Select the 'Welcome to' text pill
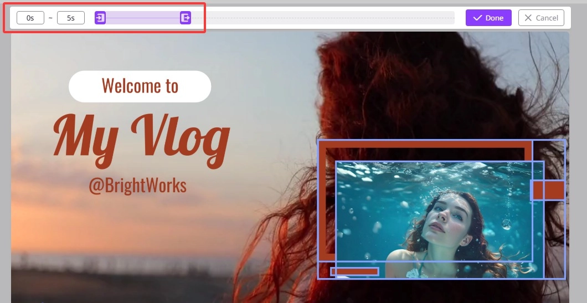The image size is (587, 303). 140,86
